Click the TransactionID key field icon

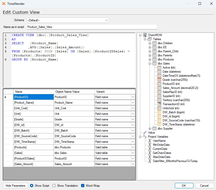[x=159, y=104]
